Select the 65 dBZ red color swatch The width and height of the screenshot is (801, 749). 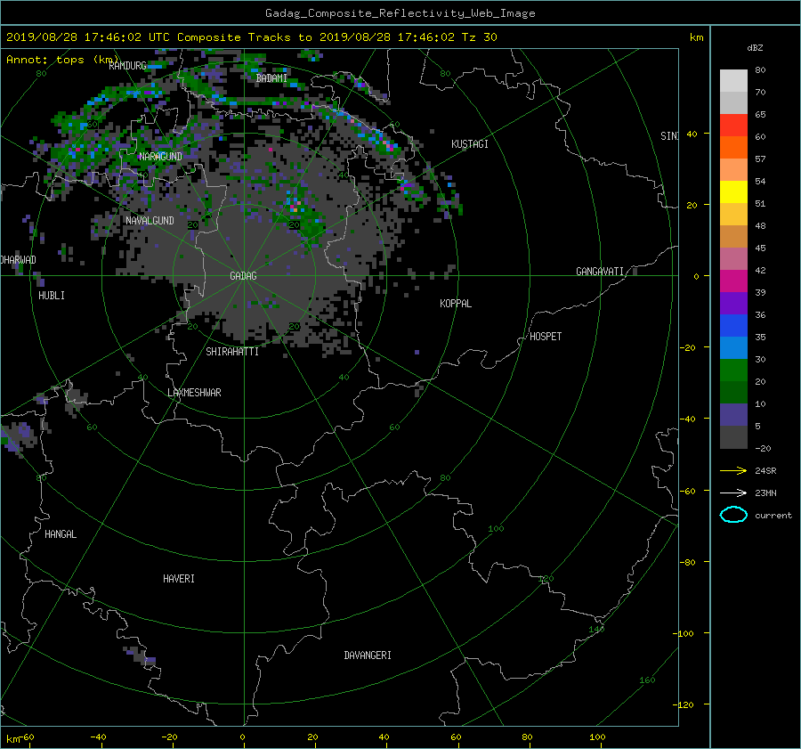[733, 125]
